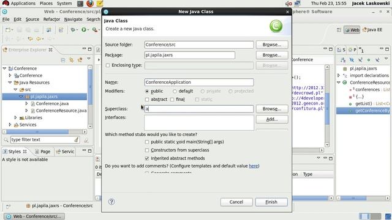Click the New Server toolbar icon
This screenshot has width=392, height=220.
coord(48,30)
